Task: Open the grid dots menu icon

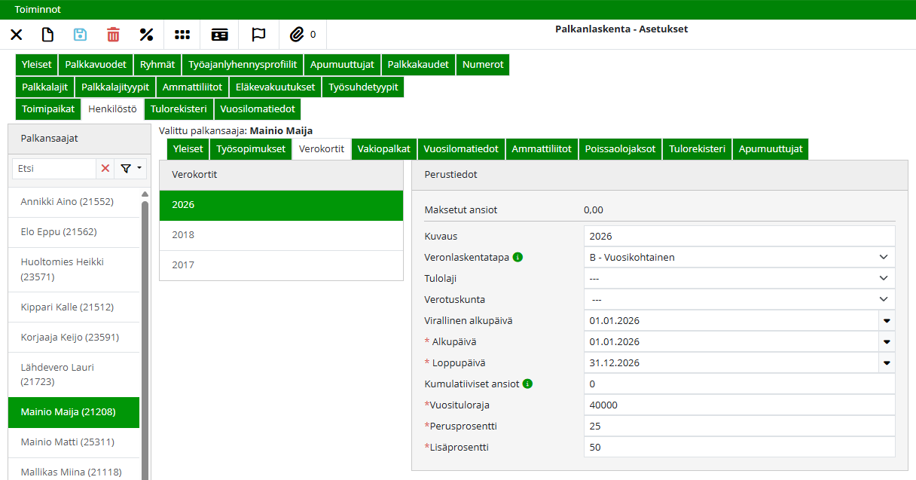Action: pos(182,35)
